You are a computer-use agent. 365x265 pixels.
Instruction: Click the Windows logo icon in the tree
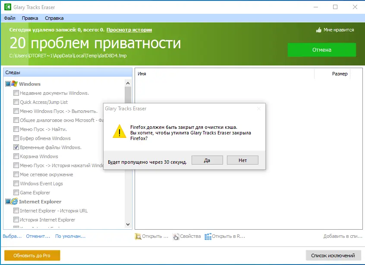(x=14, y=84)
